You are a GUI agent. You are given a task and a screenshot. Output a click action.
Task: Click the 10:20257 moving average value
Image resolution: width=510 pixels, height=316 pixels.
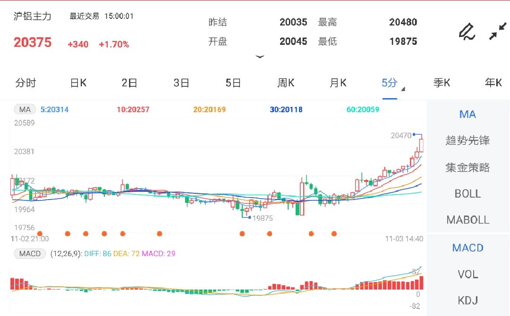(x=133, y=109)
